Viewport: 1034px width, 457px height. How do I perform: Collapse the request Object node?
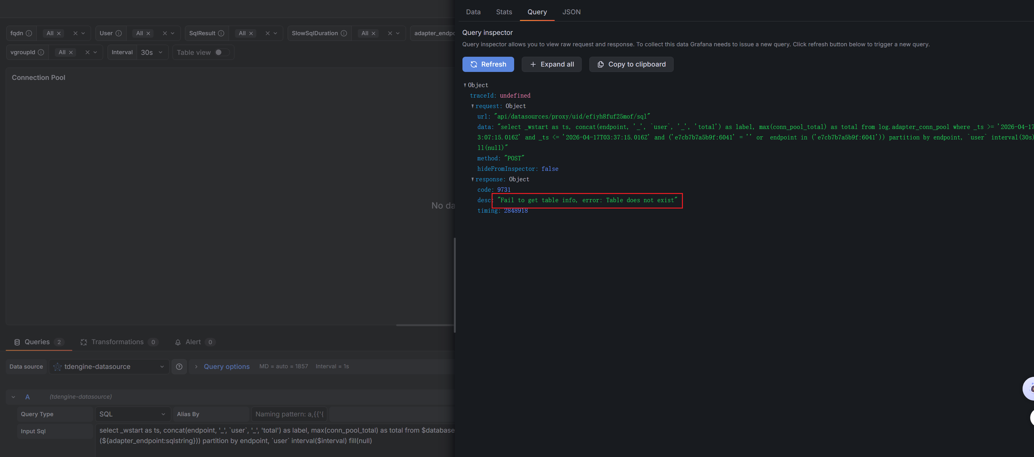point(473,106)
